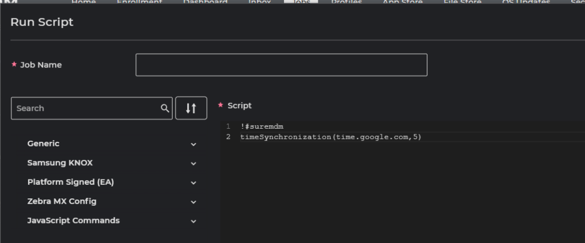Switch to OS Updates tab

click(x=526, y=2)
